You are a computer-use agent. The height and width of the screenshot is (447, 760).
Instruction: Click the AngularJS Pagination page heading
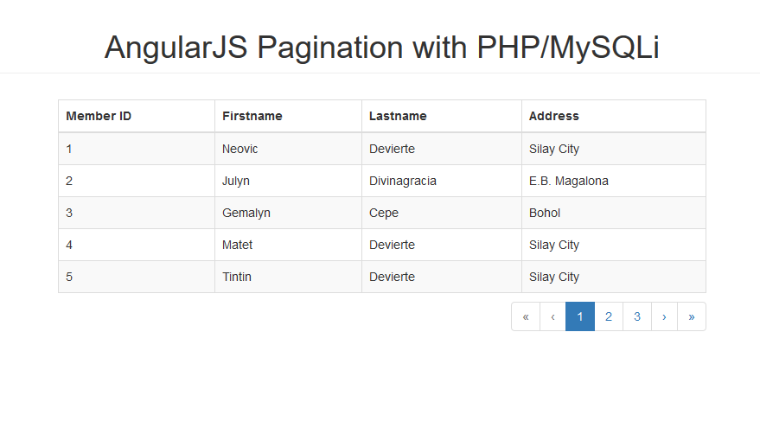382,48
